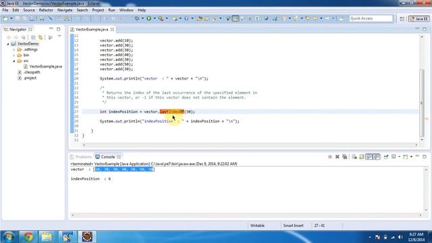432x243 pixels.
Task: Click the Quick Access search field
Action: 371,18
